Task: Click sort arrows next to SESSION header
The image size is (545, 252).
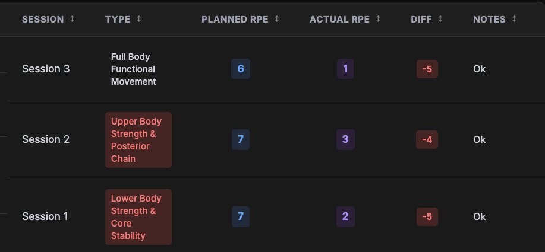Action: [73, 19]
